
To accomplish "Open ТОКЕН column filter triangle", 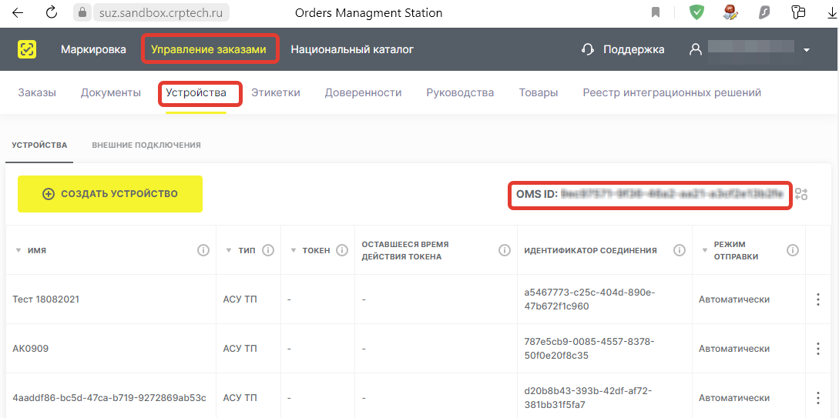I will point(294,250).
